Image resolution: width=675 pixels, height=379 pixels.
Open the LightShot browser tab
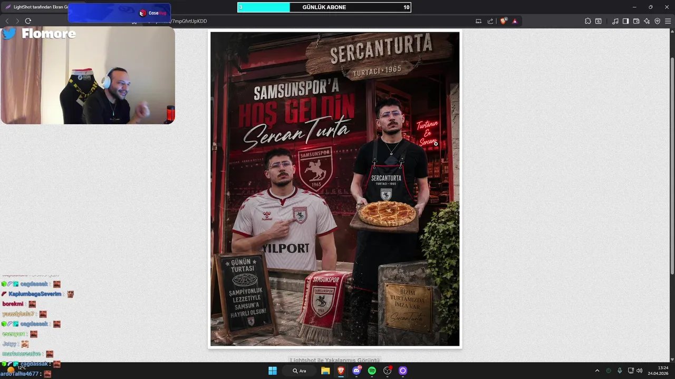[x=36, y=7]
